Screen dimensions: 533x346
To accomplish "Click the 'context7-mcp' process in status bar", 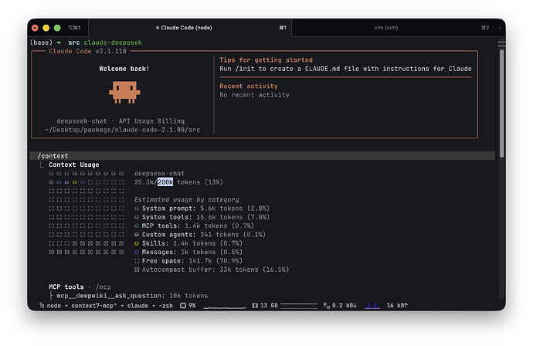I will pos(93,306).
